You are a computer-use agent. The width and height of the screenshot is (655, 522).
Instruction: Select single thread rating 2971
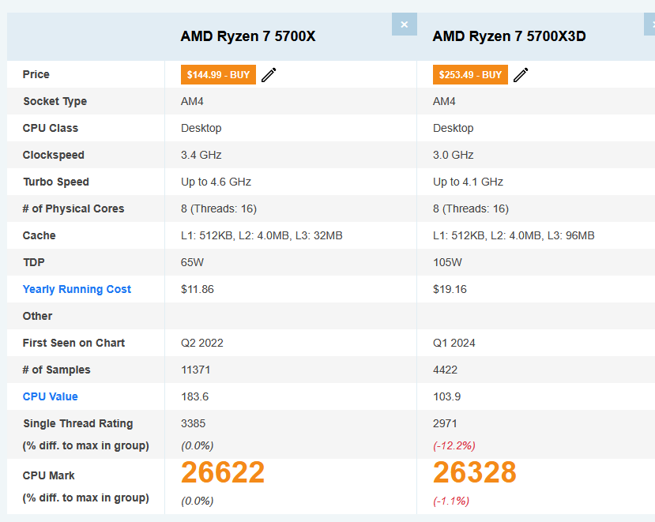click(445, 423)
